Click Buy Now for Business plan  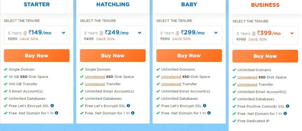(265, 56)
